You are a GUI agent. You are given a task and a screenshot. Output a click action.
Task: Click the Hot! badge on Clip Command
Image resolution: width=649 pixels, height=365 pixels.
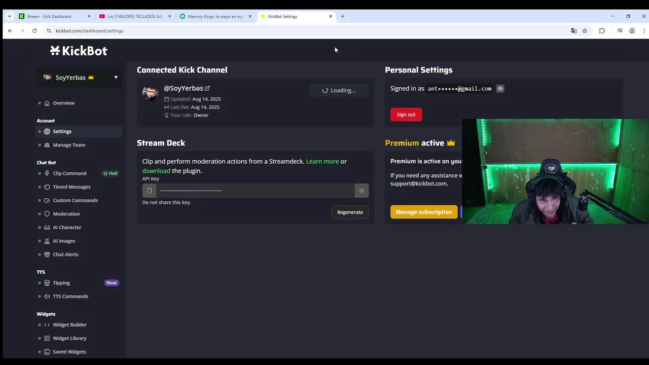pos(111,173)
